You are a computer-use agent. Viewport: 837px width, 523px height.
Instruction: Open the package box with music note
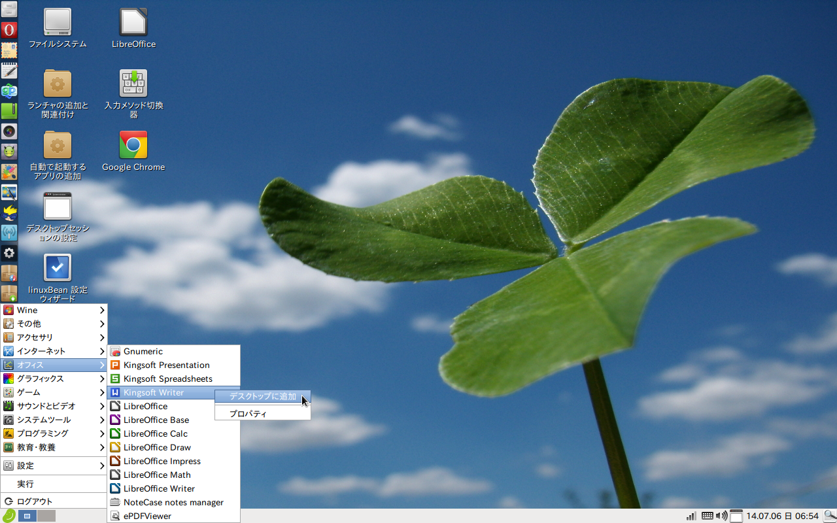[x=9, y=273]
